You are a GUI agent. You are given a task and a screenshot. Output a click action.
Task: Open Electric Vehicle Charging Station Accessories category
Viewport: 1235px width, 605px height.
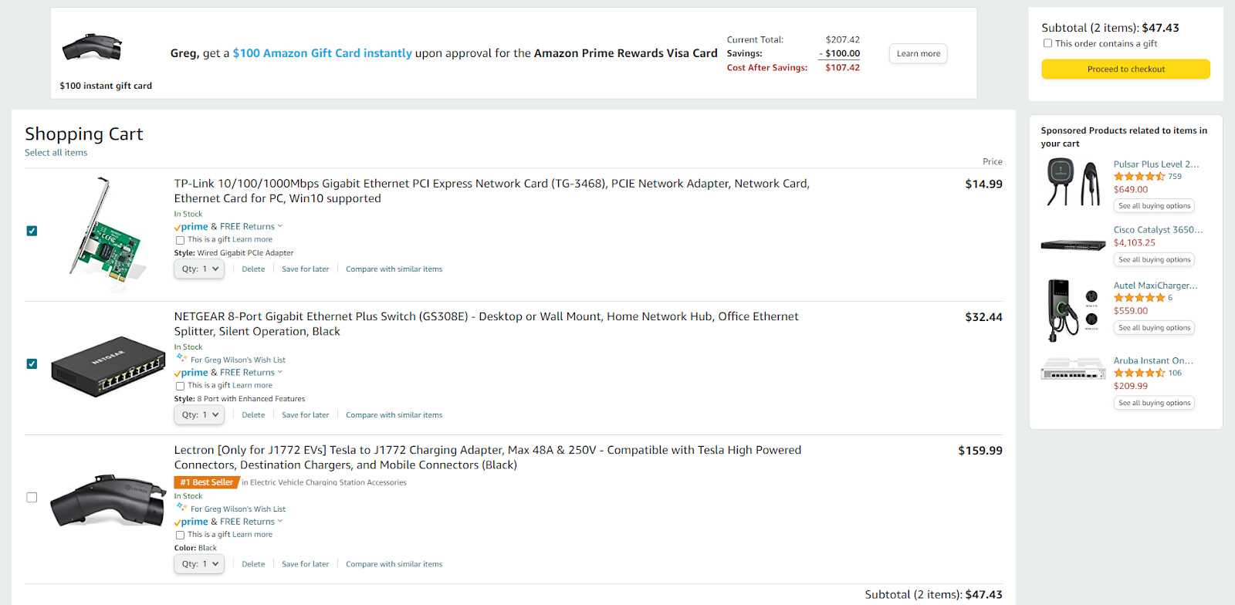(328, 482)
